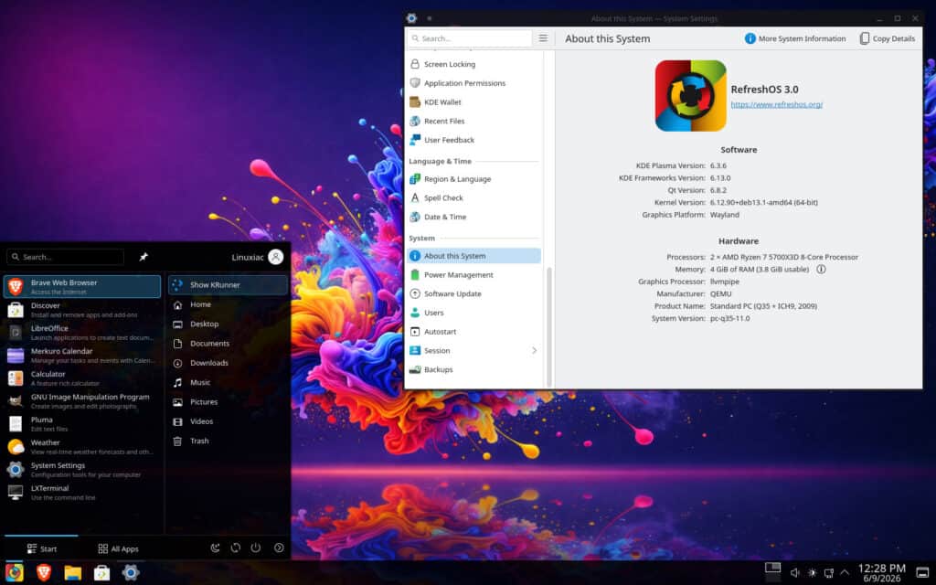936x585 pixels.
Task: Open Power Management settings
Action: point(474,274)
